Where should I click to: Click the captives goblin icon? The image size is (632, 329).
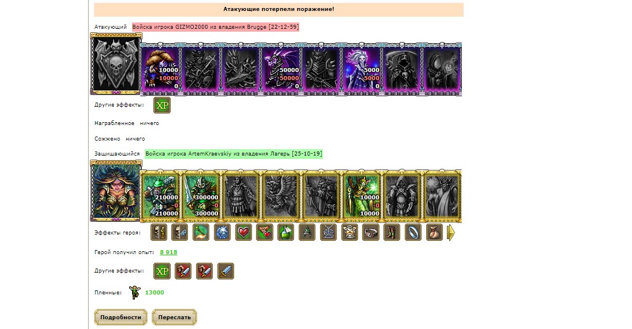[x=134, y=293]
